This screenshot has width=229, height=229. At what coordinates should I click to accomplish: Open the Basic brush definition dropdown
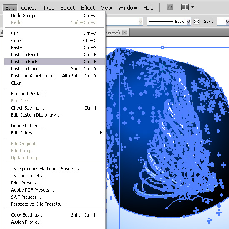tap(188, 22)
